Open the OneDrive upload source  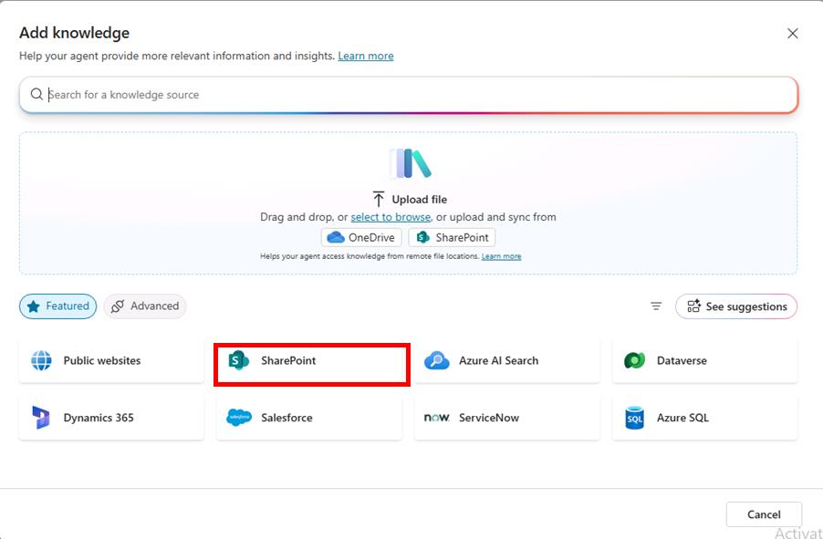point(362,236)
